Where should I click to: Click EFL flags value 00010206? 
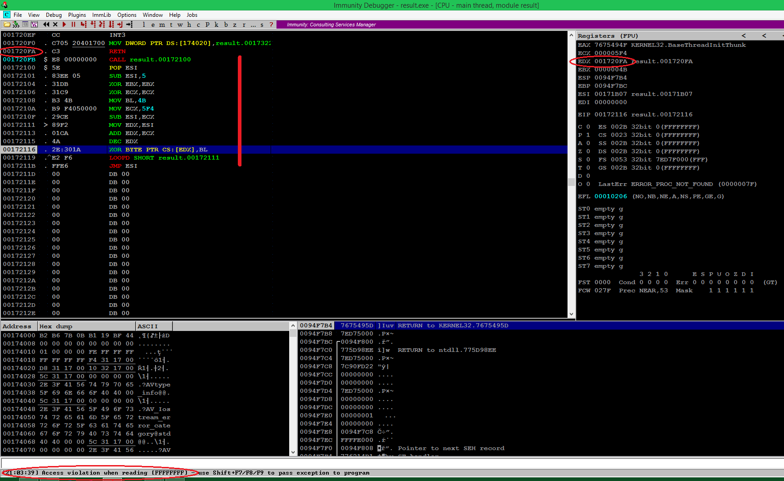pyautogui.click(x=611, y=196)
